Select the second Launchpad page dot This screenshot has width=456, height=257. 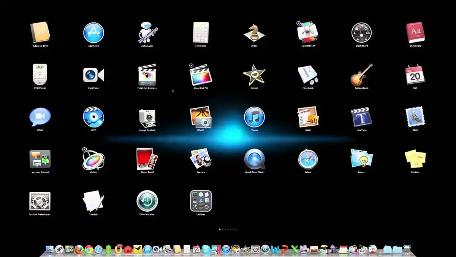coord(222,229)
